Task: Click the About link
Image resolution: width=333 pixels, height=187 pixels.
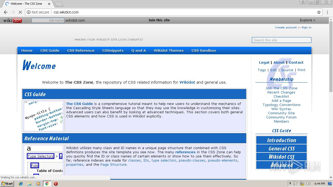Action: pyautogui.click(x=279, y=62)
